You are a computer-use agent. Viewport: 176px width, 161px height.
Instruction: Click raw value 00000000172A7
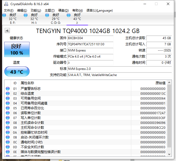(x=153, y=113)
